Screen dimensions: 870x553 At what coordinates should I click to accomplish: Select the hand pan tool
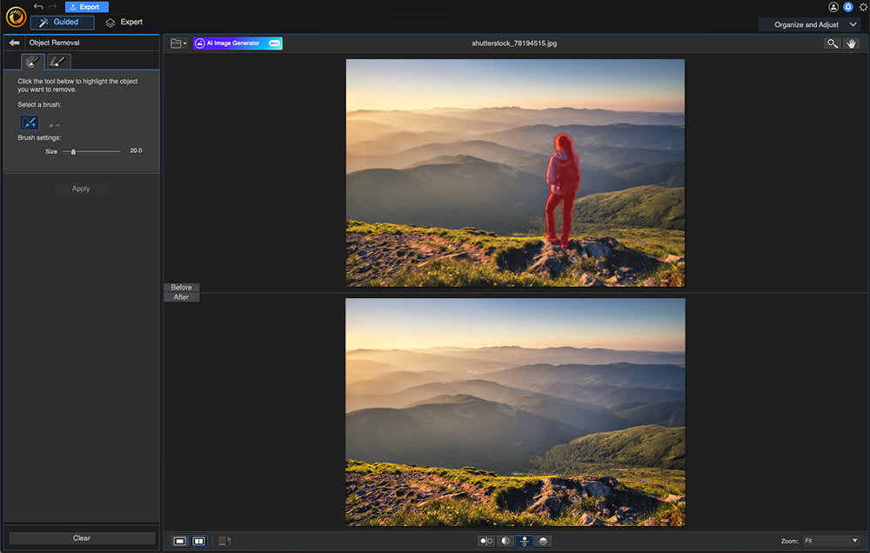851,43
